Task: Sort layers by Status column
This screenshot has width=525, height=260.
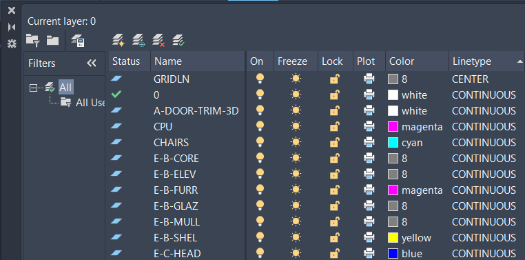Action: (130, 61)
